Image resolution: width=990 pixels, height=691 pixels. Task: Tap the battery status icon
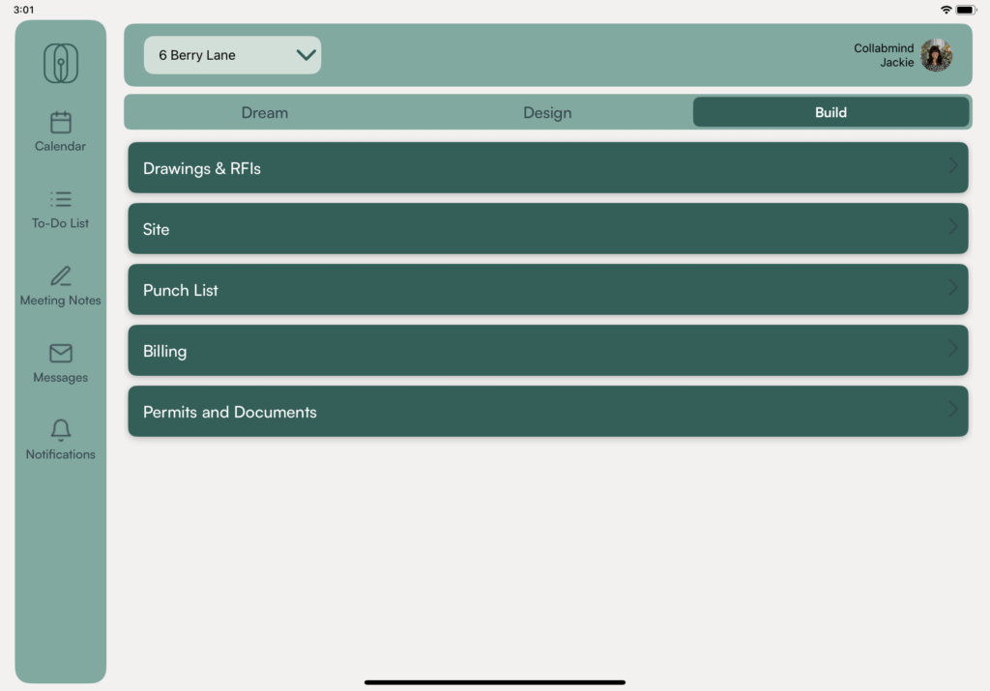966,10
